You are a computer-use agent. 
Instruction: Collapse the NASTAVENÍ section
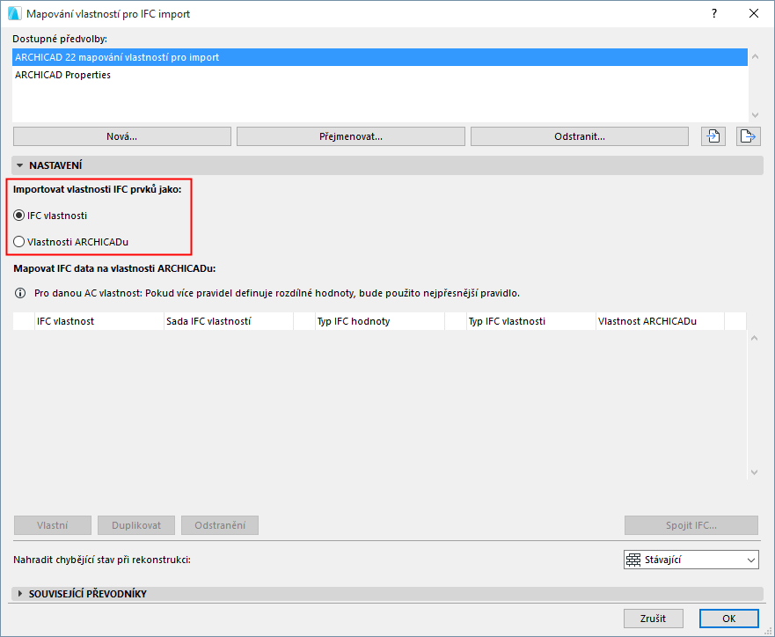coord(19,165)
